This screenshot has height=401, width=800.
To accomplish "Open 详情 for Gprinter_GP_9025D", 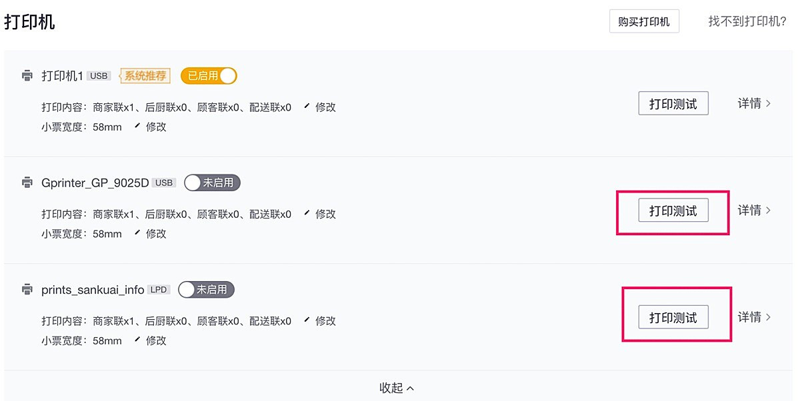I will coord(754,210).
